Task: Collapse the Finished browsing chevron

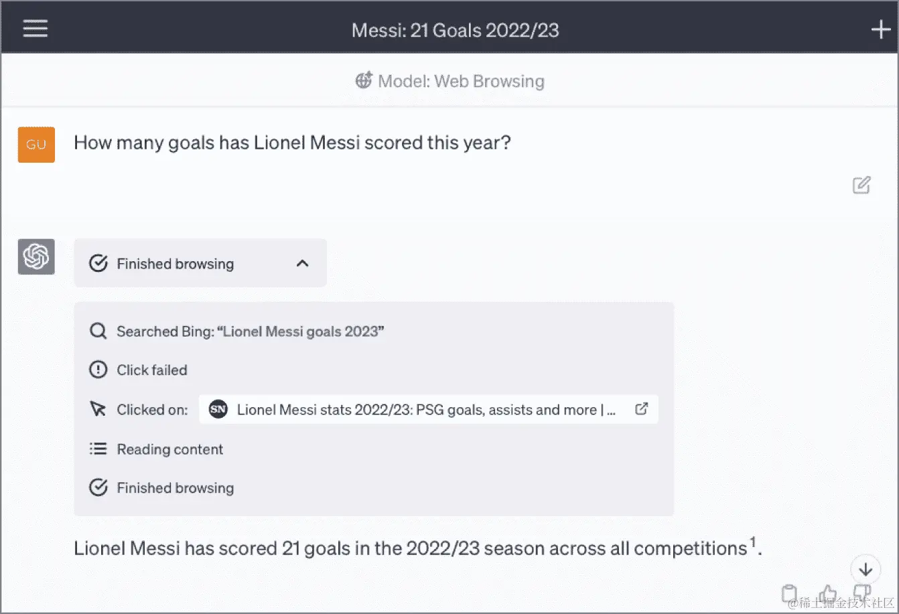Action: 303,263
